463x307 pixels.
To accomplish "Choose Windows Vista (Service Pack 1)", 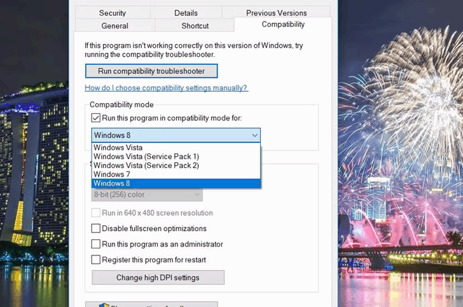I will click(x=176, y=156).
